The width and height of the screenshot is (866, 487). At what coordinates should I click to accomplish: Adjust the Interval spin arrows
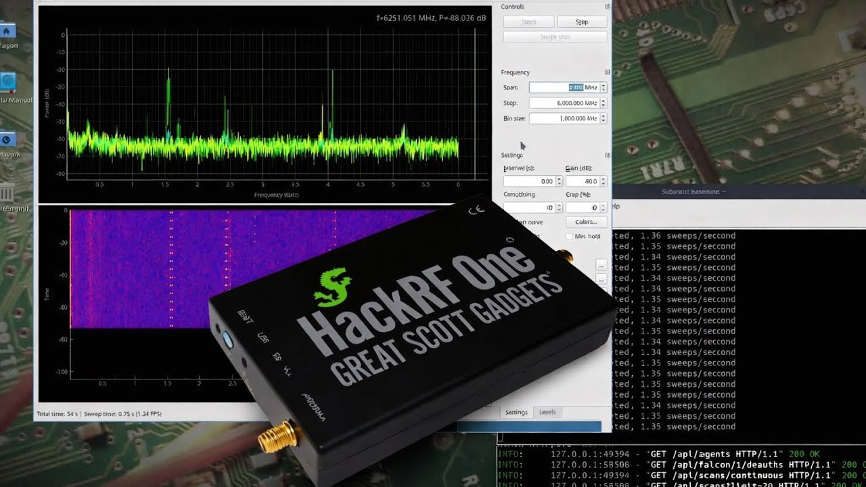pos(559,181)
